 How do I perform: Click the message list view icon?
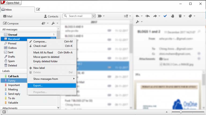click(100, 16)
